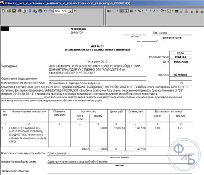Open a file using the folder icon

click(9, 11)
